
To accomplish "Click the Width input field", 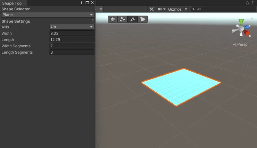I will coord(72,33).
